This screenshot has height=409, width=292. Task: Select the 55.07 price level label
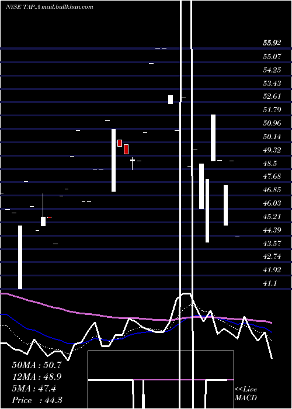point(272,56)
